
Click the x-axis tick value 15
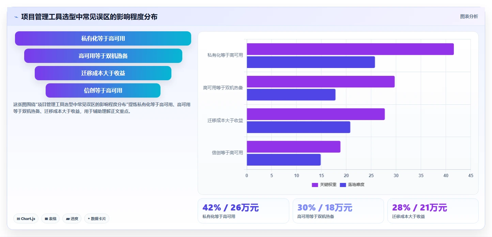[321, 175]
